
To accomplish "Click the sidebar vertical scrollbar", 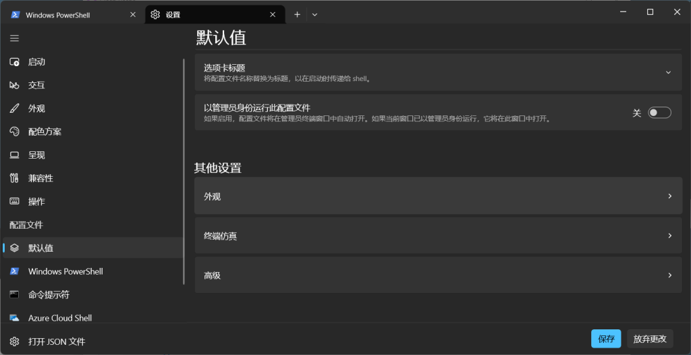I will 184,171.
